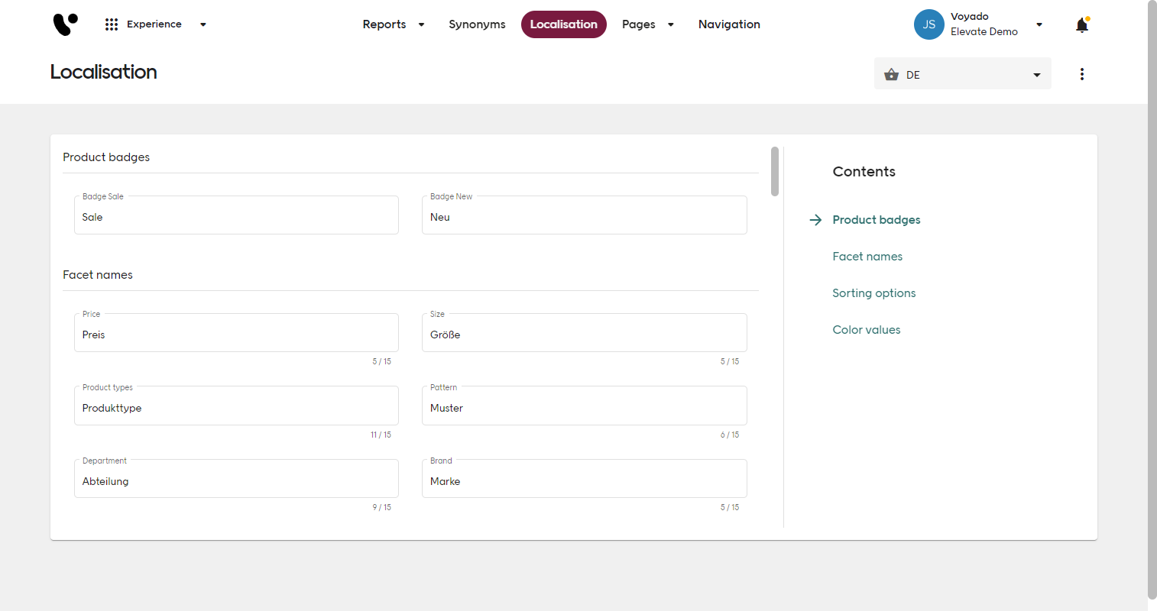The height and width of the screenshot is (611, 1157).
Task: Go to the Synonyms tab
Action: pyautogui.click(x=477, y=24)
